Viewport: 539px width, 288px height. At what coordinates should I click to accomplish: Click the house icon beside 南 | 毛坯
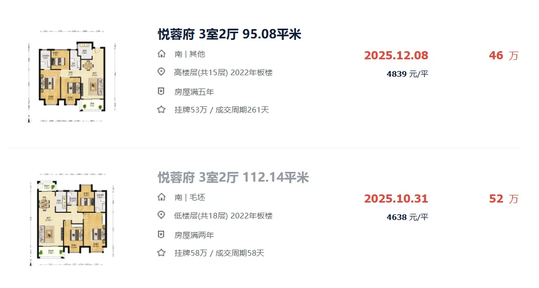[x=162, y=197]
